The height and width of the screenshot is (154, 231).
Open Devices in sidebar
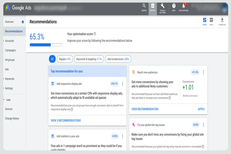coord(9,109)
